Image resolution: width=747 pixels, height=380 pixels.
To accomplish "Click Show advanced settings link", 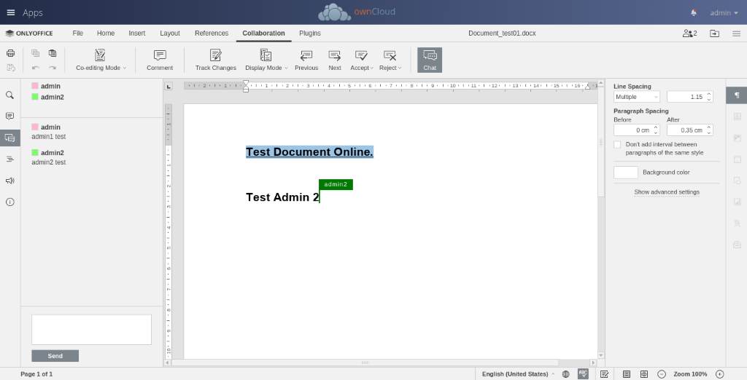I will click(666, 192).
